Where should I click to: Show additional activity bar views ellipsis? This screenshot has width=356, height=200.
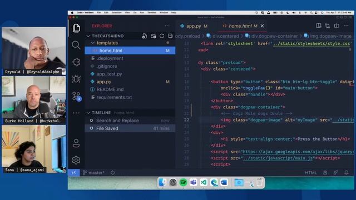pyautogui.click(x=76, y=113)
